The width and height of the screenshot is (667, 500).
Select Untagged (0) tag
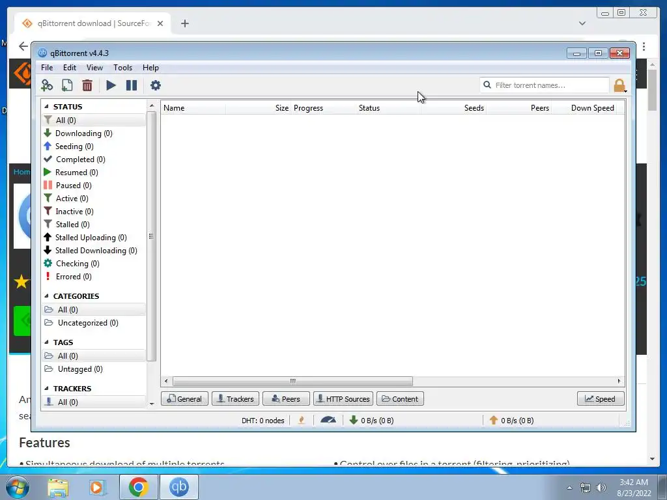pos(94,369)
